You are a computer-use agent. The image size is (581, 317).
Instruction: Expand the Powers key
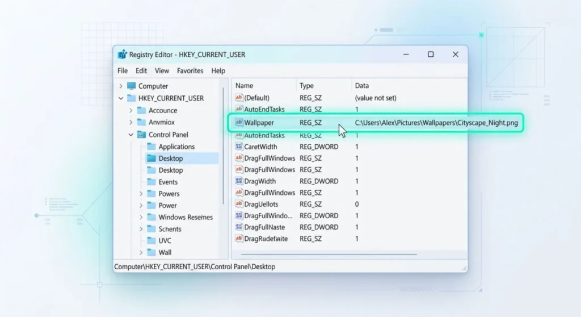(141, 194)
